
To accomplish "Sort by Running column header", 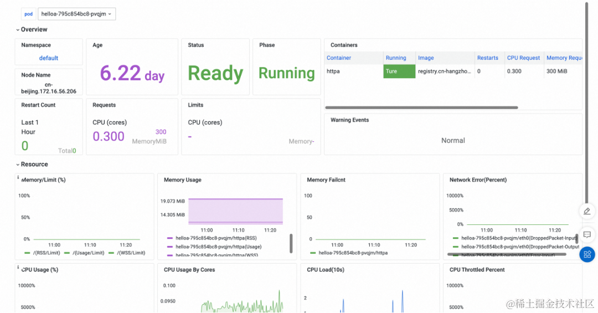I will point(396,58).
